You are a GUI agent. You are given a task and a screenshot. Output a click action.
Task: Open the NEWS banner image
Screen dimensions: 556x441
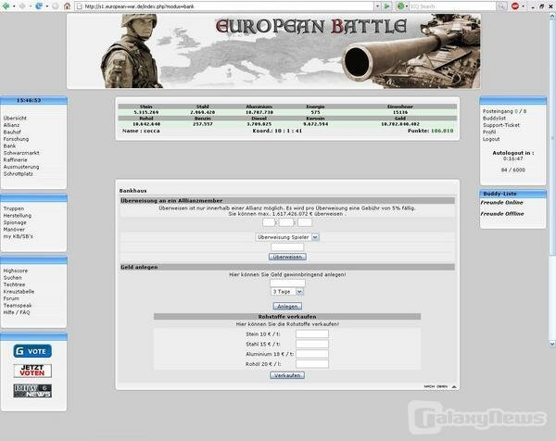[x=32, y=390]
